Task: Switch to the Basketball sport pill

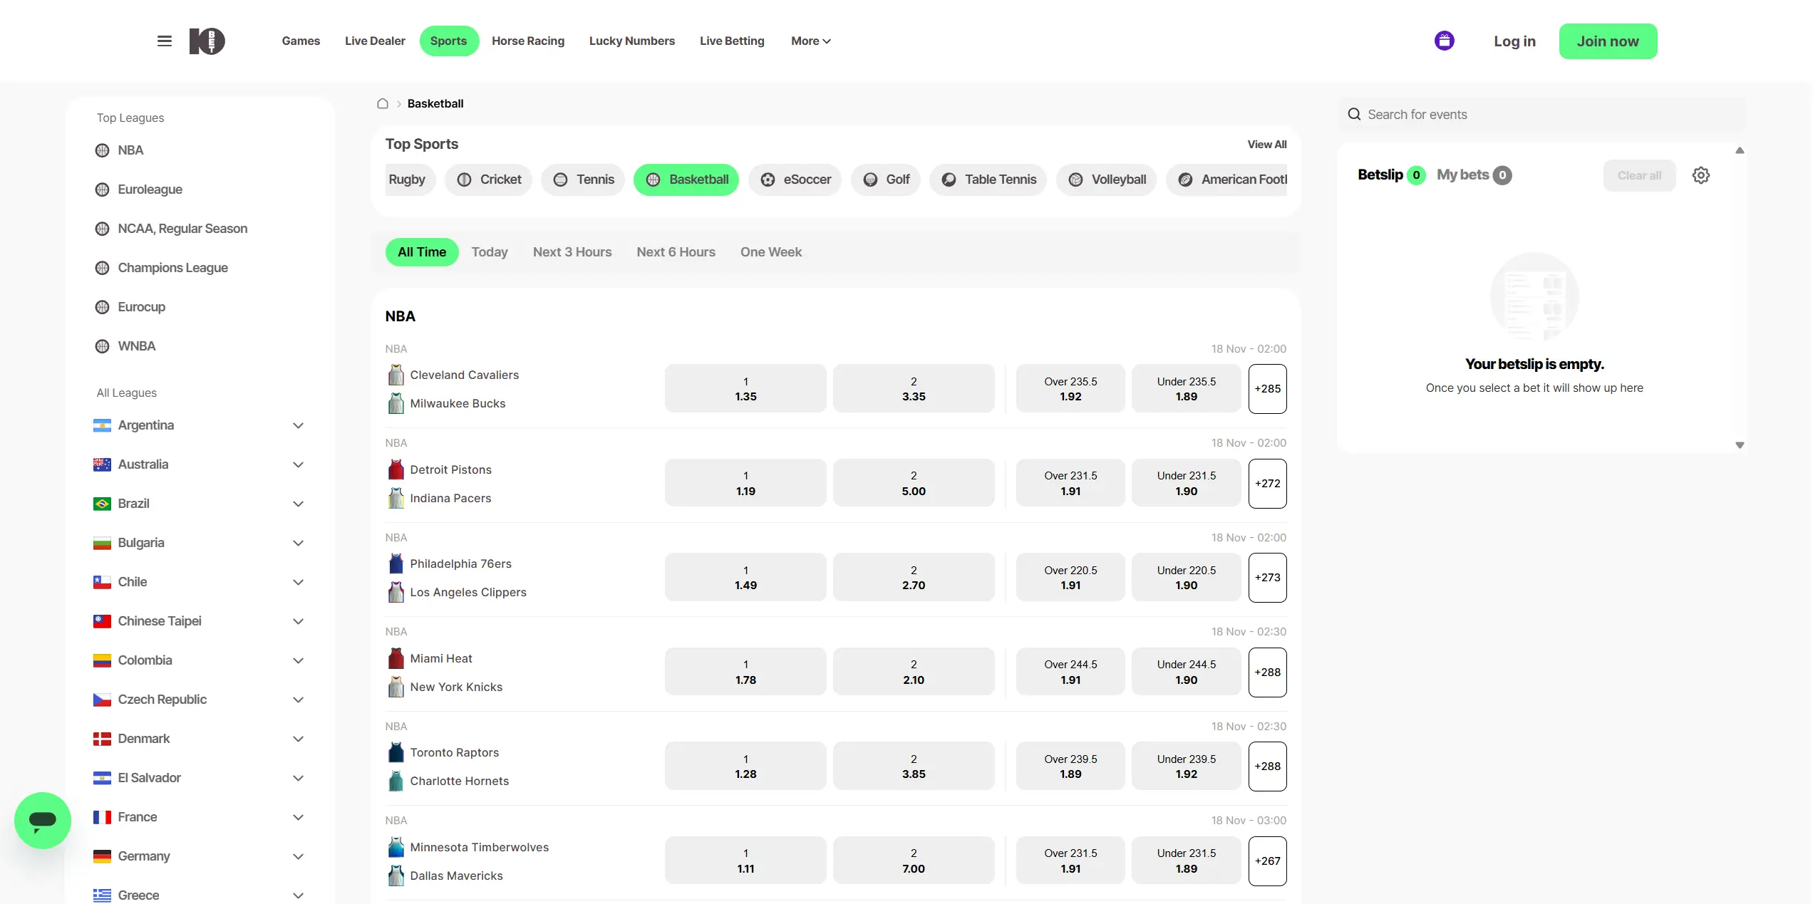Action: 686,180
